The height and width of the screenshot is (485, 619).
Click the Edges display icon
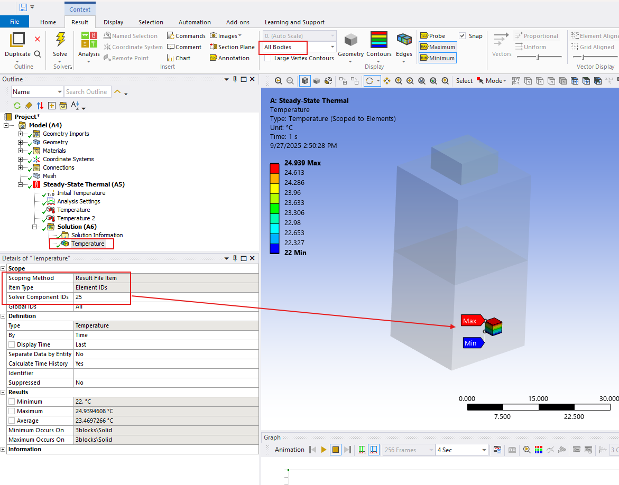point(404,40)
